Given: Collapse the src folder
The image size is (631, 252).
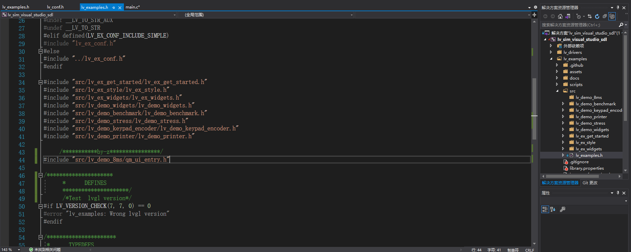Looking at the screenshot, I should tap(557, 91).
